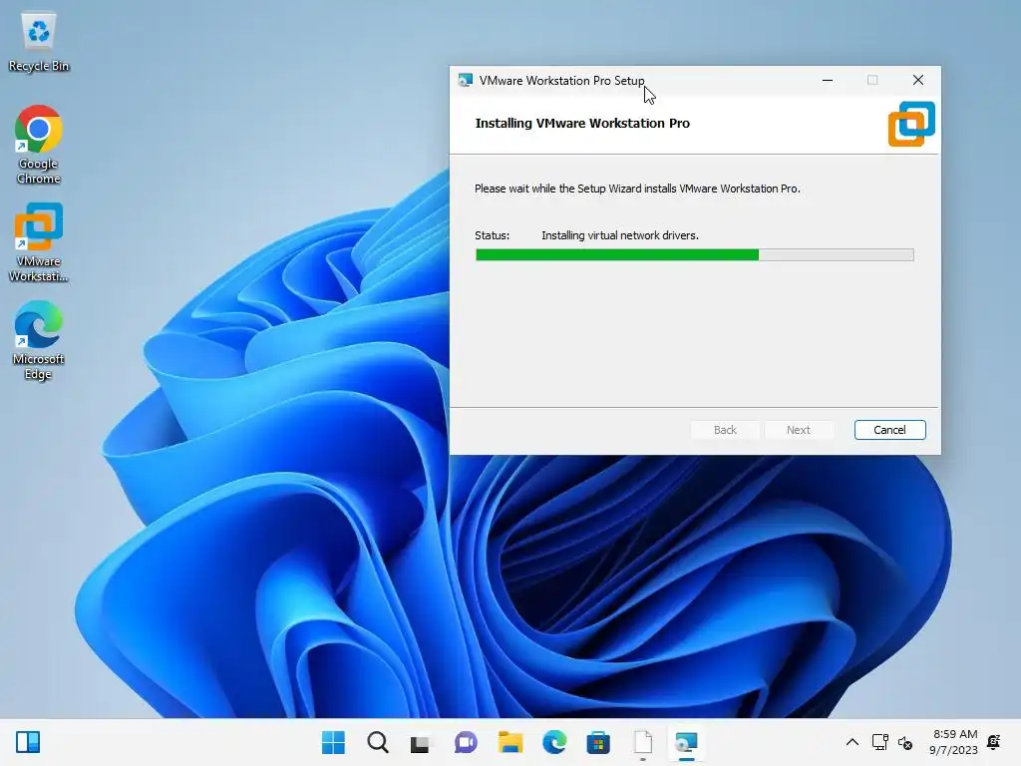Open Task View in the taskbar
This screenshot has height=766, width=1021.
click(421, 743)
